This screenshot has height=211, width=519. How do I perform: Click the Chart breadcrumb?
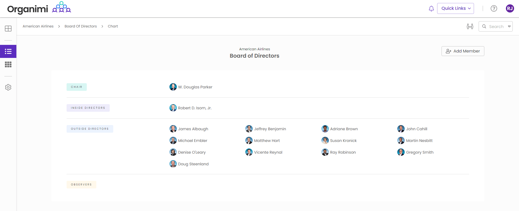point(113,26)
